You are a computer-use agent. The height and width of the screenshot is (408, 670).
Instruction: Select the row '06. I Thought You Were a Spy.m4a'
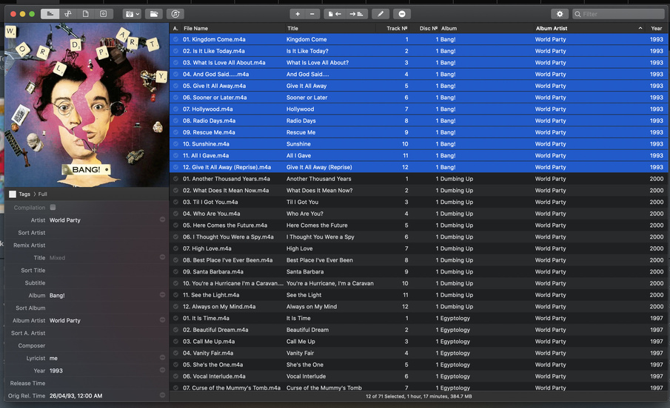pyautogui.click(x=419, y=237)
